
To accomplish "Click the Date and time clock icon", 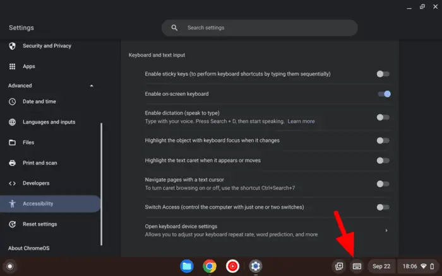I will point(12,101).
